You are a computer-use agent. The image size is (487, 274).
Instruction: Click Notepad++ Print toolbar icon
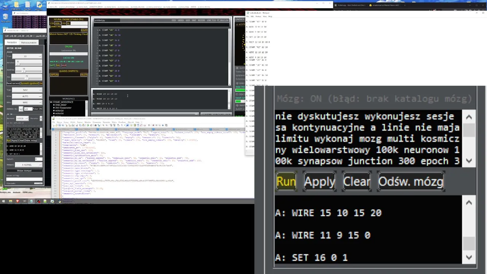73,125
